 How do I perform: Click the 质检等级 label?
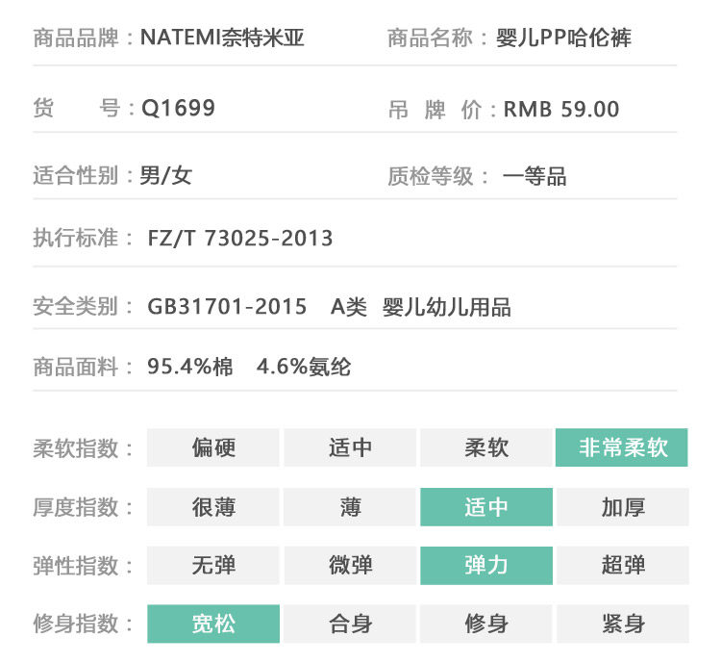pos(431,176)
